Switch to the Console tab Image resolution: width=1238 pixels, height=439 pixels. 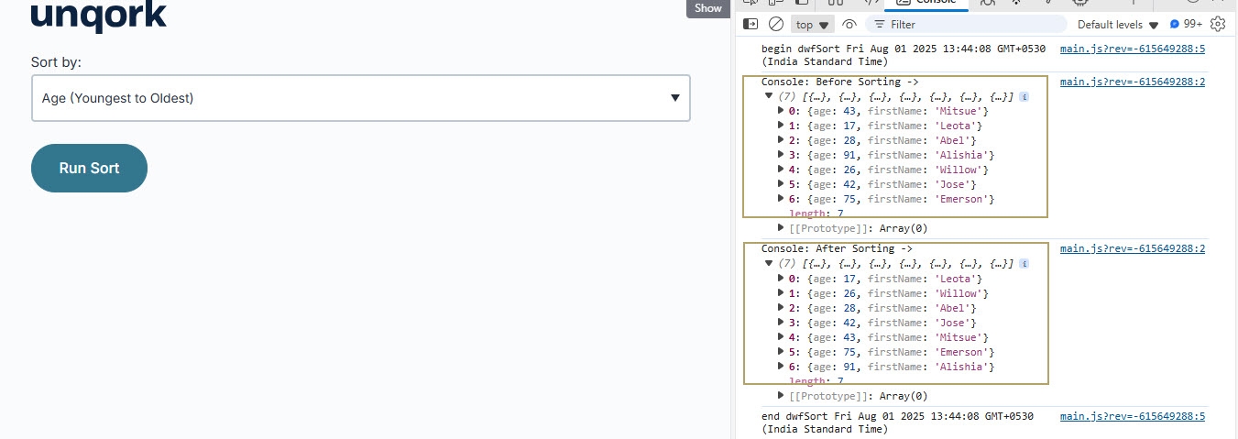coord(926,4)
